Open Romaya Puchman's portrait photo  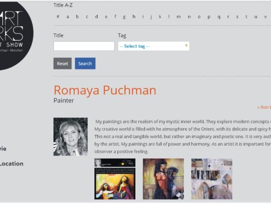70,137
